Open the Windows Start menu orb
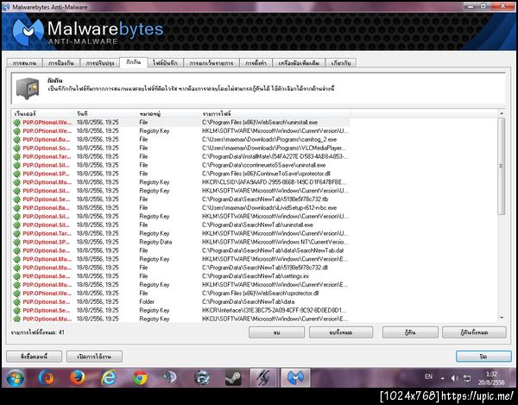Image resolution: width=518 pixels, height=405 pixels. coord(15,377)
